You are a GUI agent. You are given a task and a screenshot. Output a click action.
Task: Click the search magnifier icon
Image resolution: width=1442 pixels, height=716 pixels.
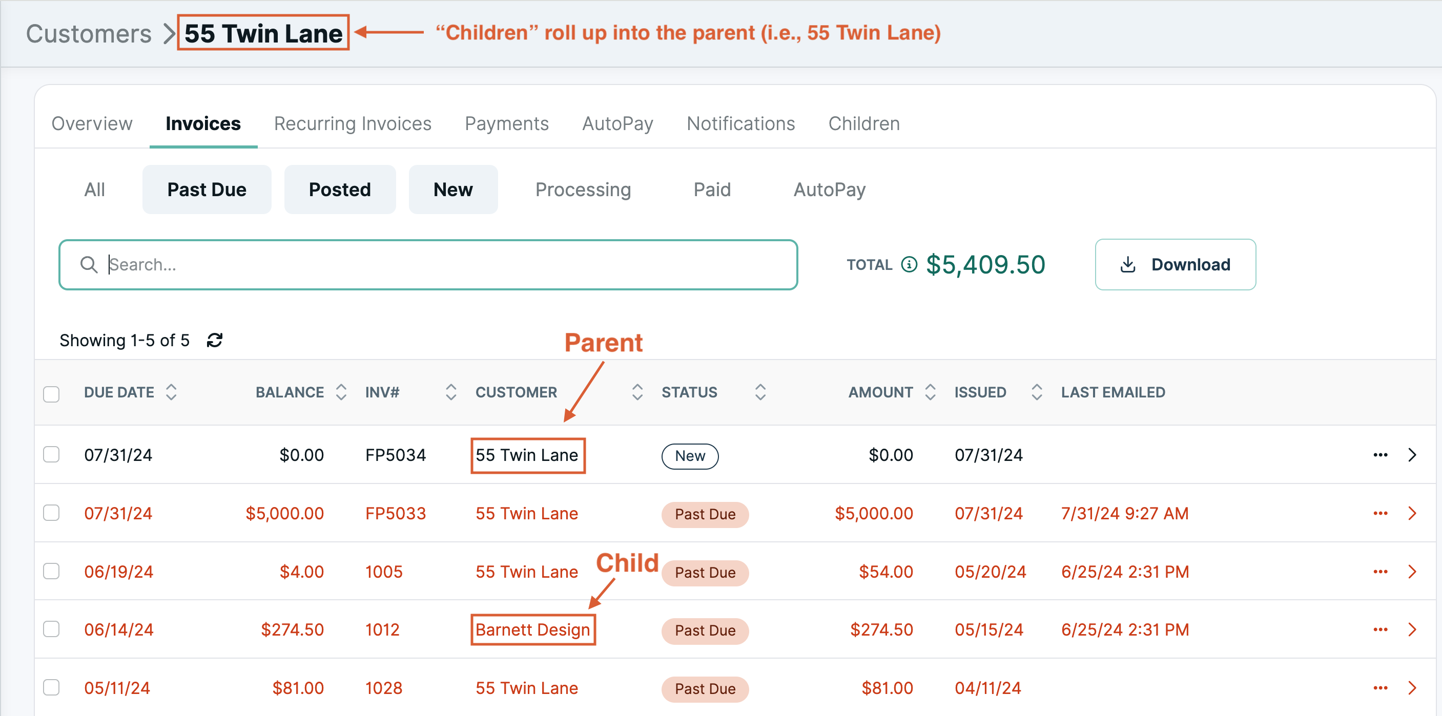coord(90,264)
